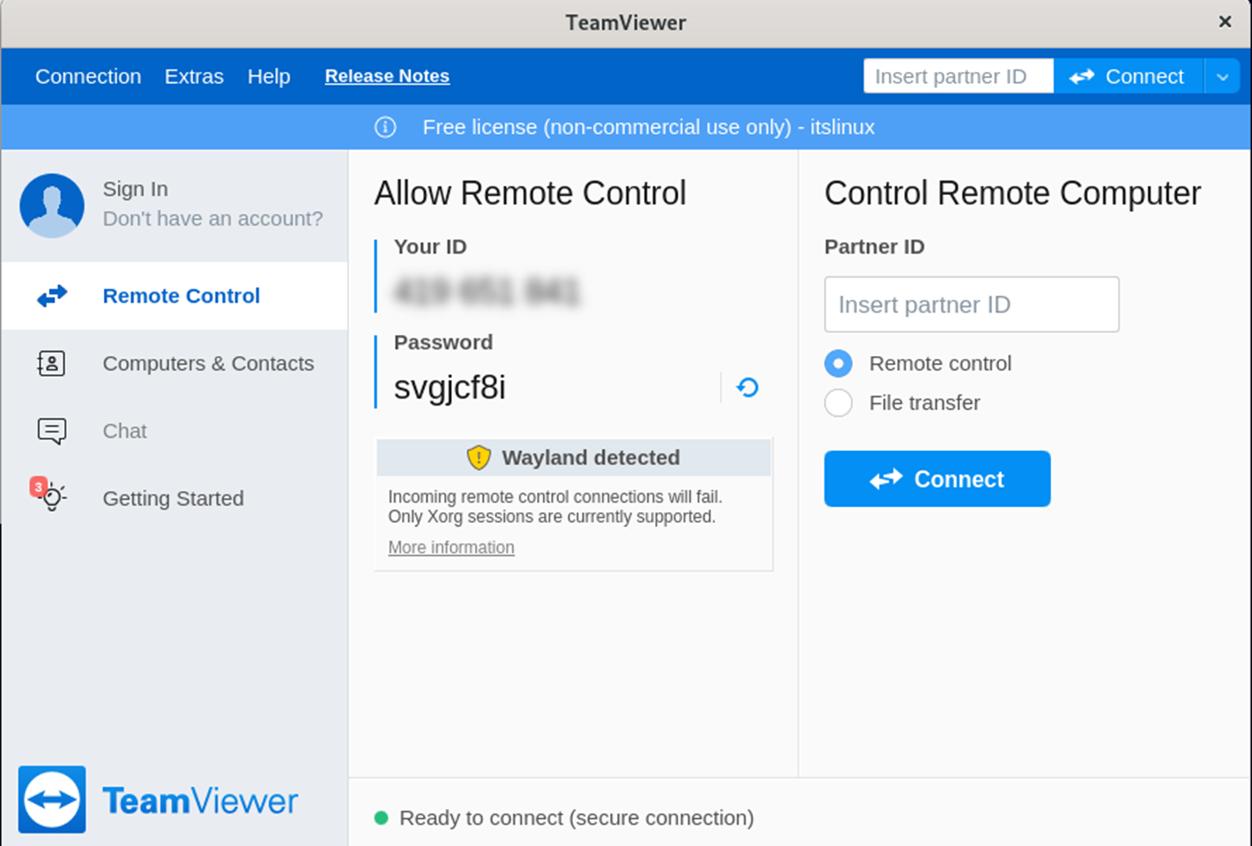
Task: Select the Remote control radio option
Action: click(x=838, y=364)
